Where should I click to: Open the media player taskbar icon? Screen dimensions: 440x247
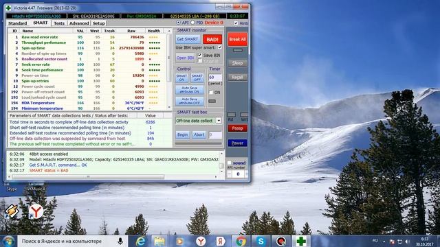179,241
